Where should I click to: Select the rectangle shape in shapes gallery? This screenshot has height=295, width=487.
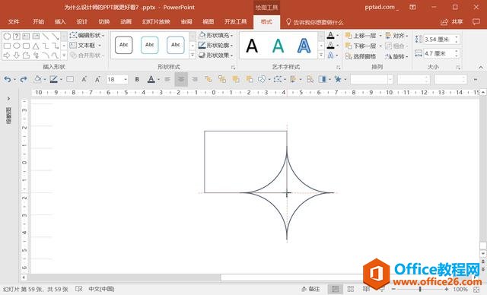coord(7,46)
